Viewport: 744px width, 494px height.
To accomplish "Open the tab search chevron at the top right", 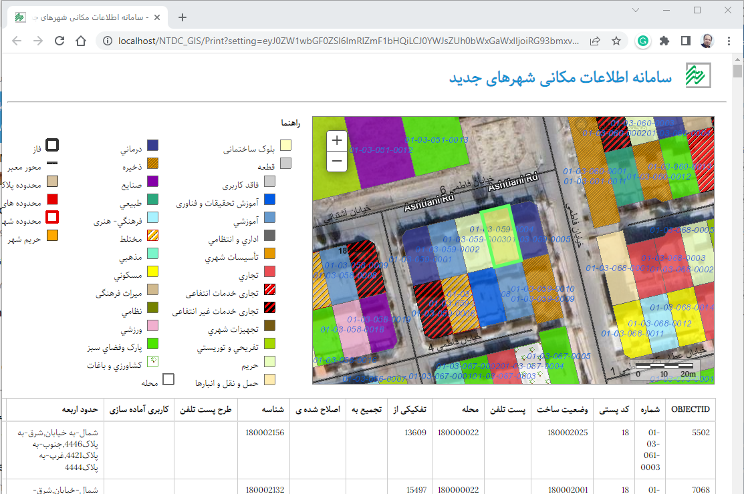I will tap(635, 11).
